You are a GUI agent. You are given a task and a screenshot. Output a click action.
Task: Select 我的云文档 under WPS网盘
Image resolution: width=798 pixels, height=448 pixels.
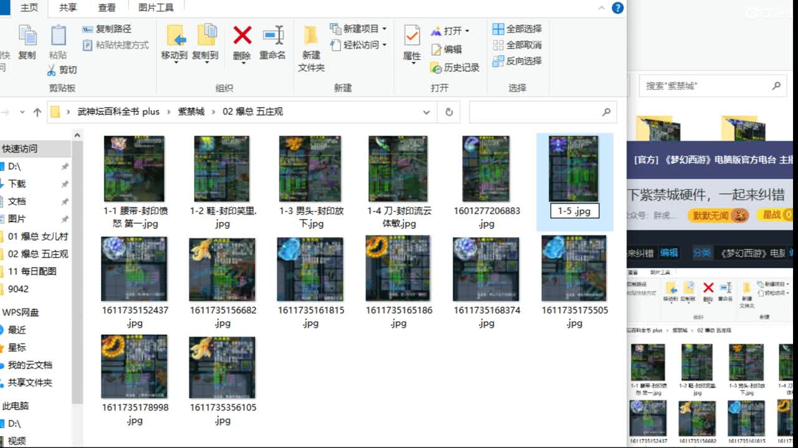(30, 365)
